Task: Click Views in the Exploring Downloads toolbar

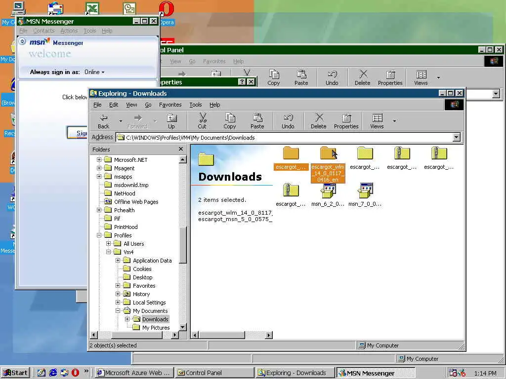Action: (377, 121)
